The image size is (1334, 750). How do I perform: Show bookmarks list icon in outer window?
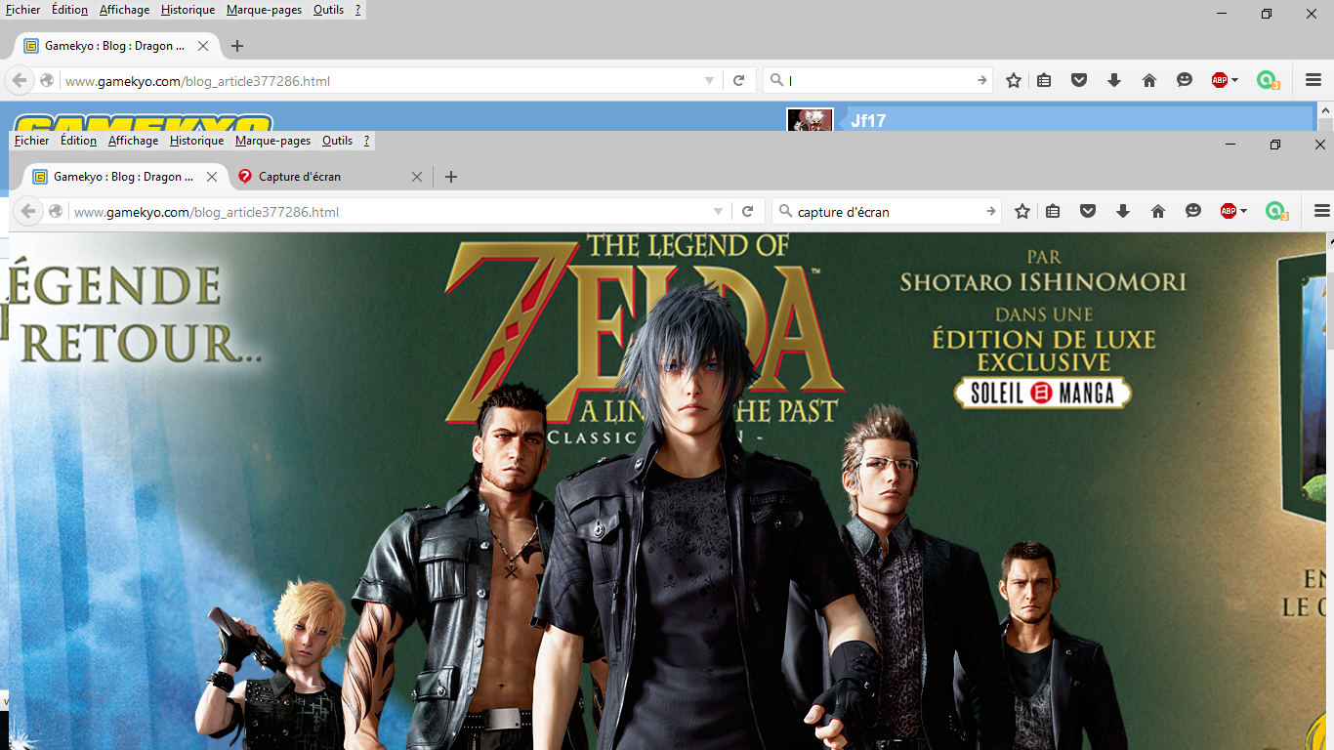[1044, 81]
